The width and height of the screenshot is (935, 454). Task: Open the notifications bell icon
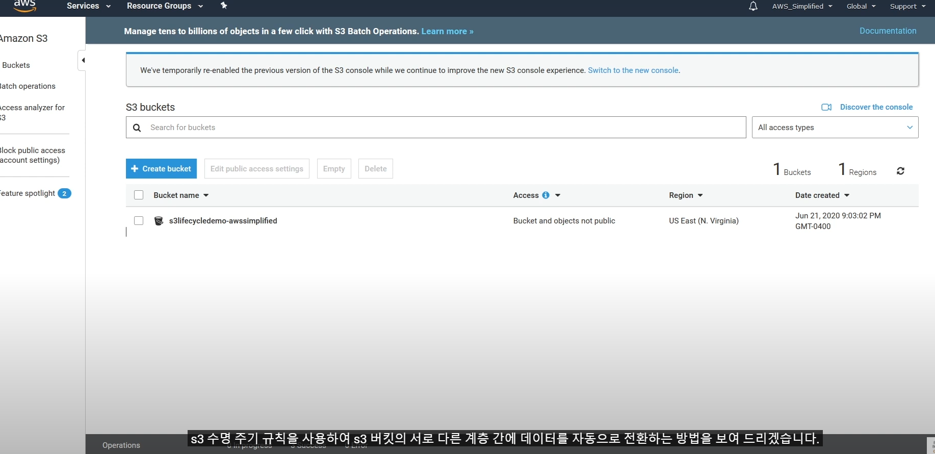tap(753, 6)
